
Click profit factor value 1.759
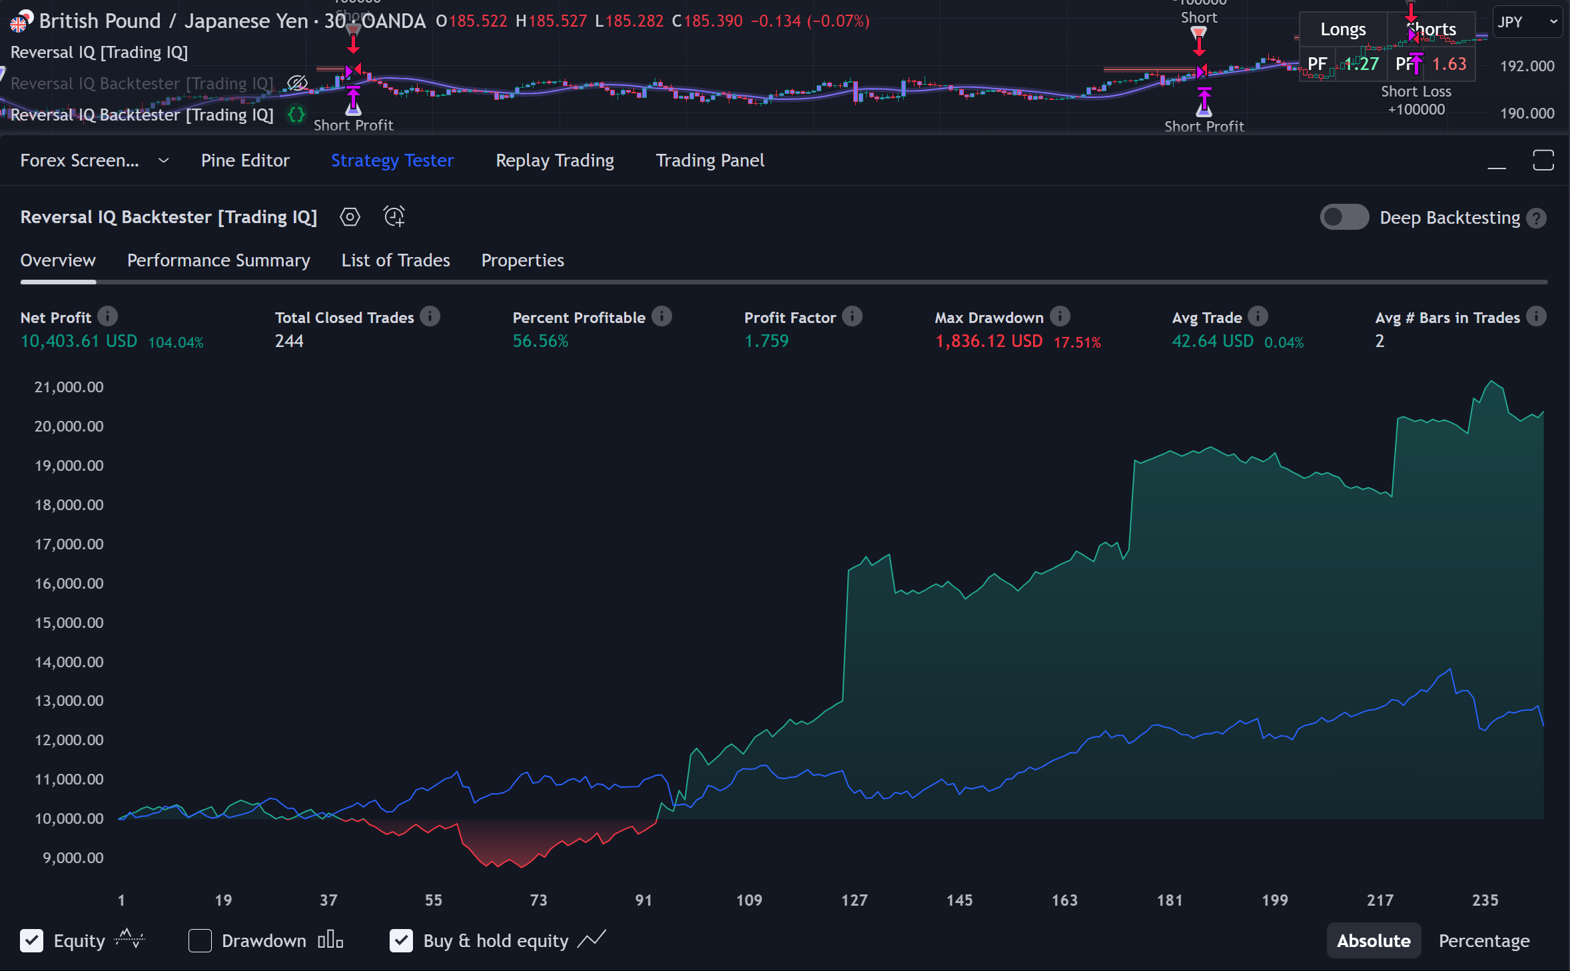[766, 341]
